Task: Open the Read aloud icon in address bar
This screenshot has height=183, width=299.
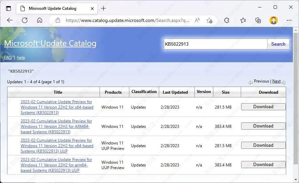Action: 197,20
